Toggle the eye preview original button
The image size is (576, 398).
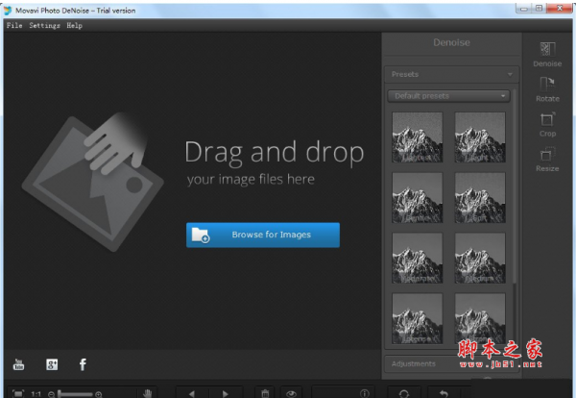click(291, 393)
